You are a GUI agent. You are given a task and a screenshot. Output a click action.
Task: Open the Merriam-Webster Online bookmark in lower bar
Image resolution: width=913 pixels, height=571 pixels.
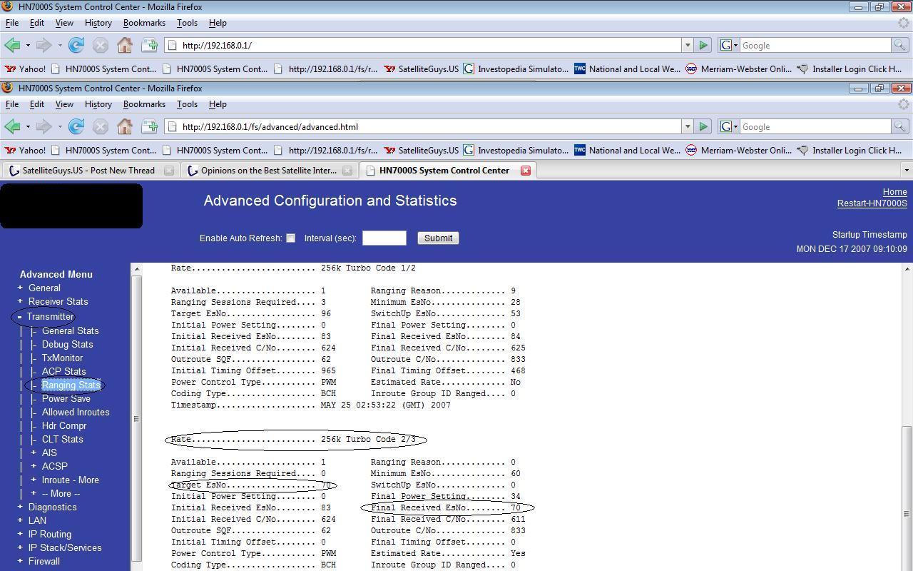pos(738,151)
